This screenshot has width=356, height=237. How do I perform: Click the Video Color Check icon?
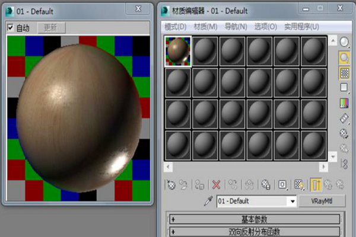(344, 103)
